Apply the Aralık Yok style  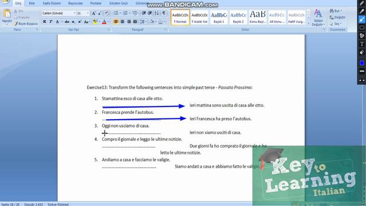click(200, 18)
